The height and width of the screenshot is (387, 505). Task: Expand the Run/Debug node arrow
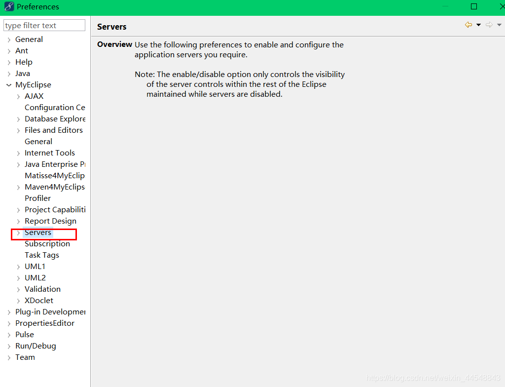point(9,347)
